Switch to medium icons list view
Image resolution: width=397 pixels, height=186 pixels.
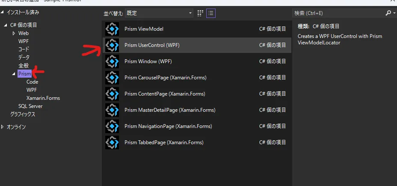point(210,13)
